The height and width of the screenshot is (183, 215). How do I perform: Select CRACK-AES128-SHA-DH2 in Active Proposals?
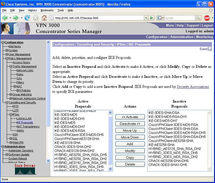click(74, 151)
